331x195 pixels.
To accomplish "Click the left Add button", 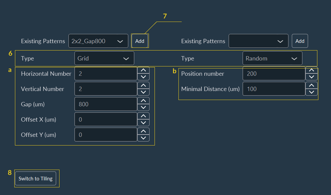I will point(140,41).
